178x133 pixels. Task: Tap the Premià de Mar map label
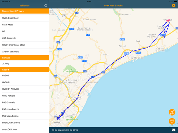pyautogui.click(x=160, y=50)
